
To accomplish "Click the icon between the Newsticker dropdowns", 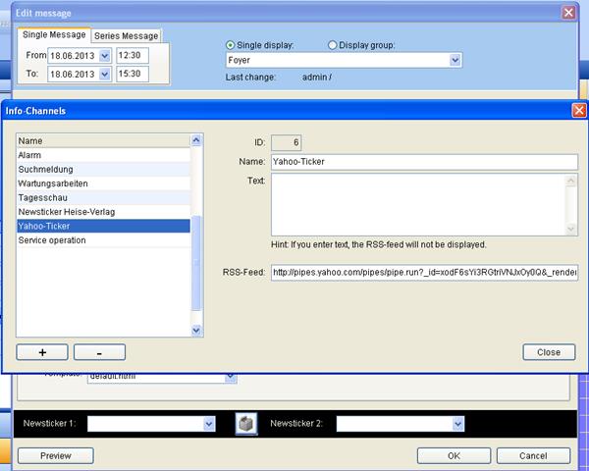I will (x=244, y=423).
